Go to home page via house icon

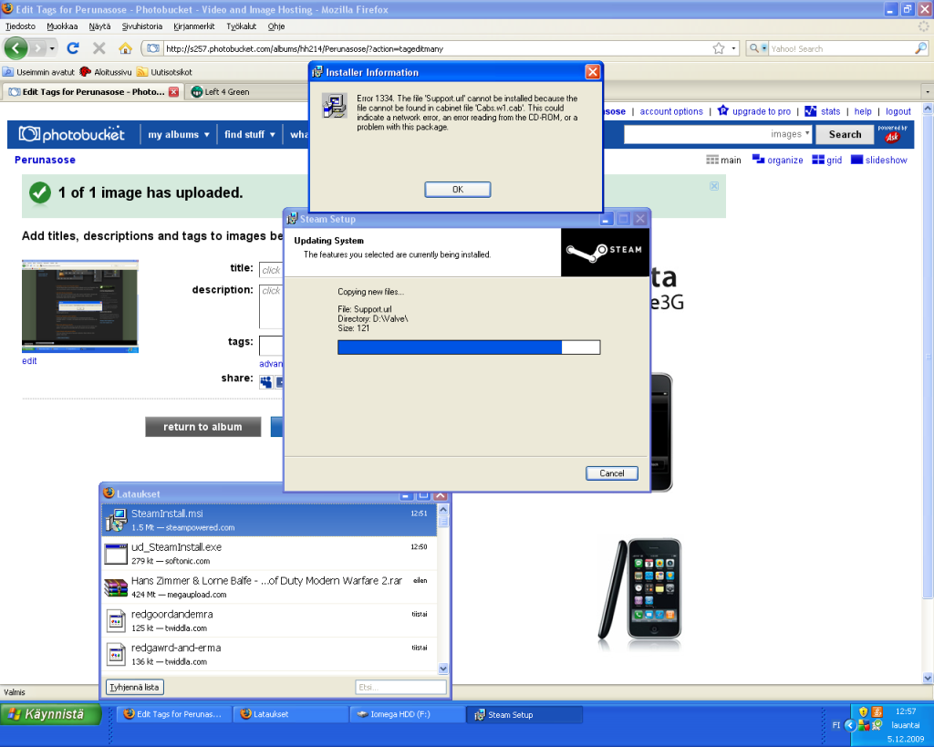tap(125, 48)
